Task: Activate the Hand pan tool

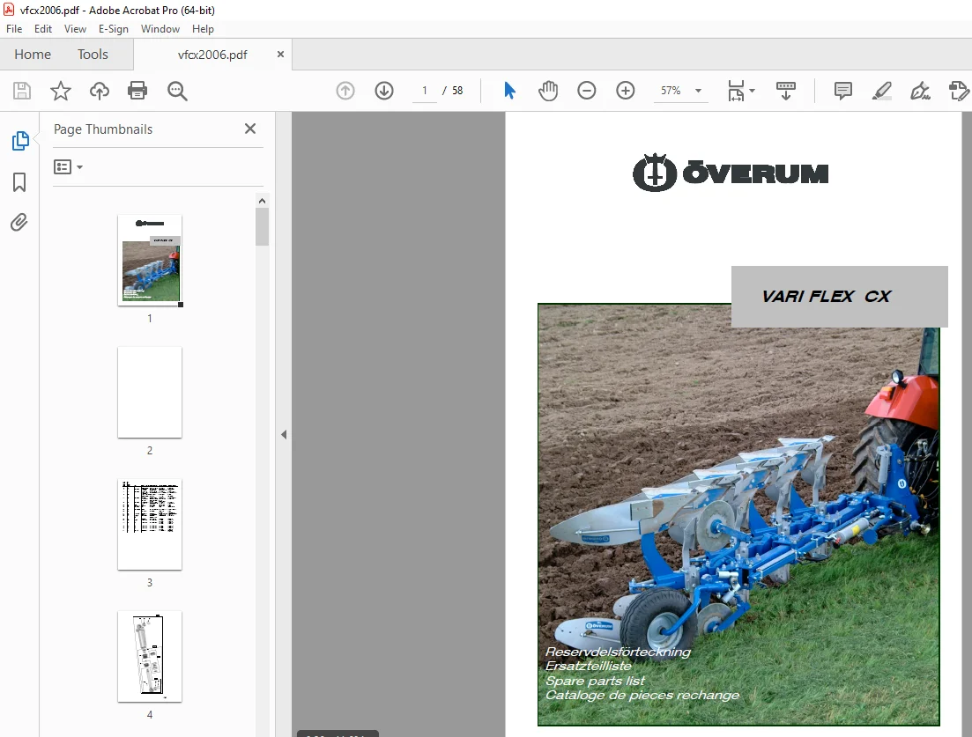Action: point(548,91)
